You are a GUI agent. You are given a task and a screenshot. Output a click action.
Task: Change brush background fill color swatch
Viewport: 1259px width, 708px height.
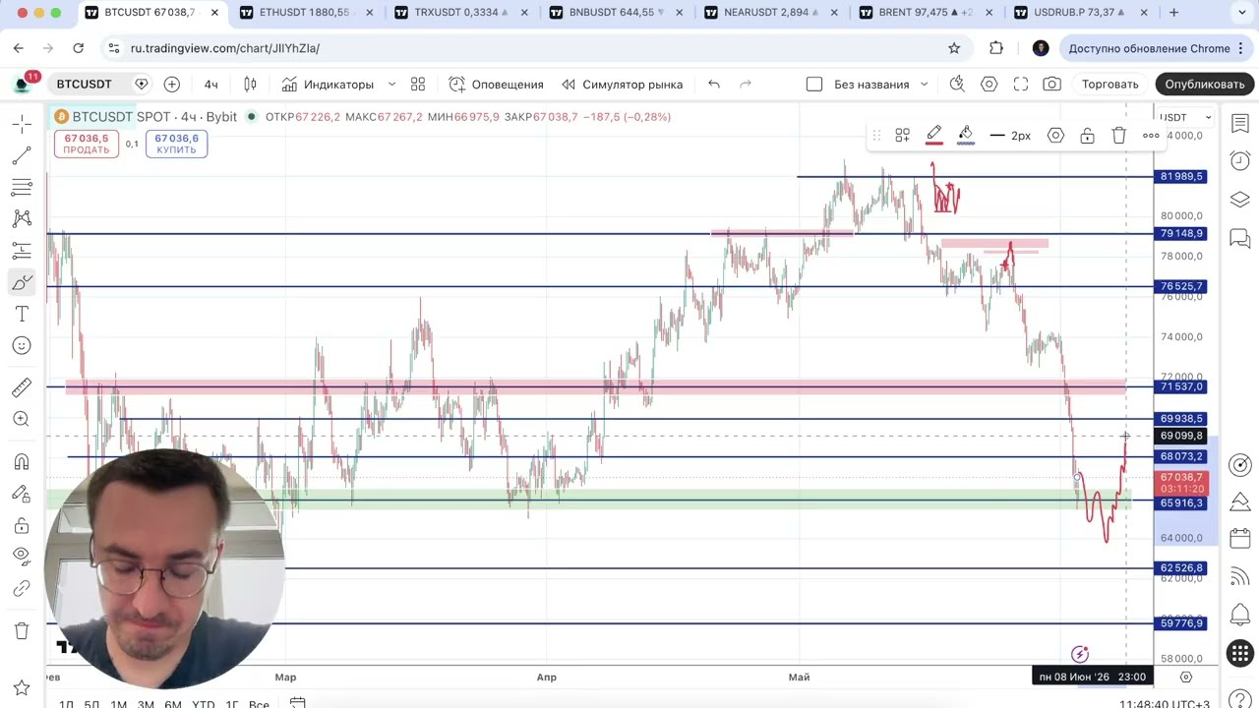click(966, 136)
